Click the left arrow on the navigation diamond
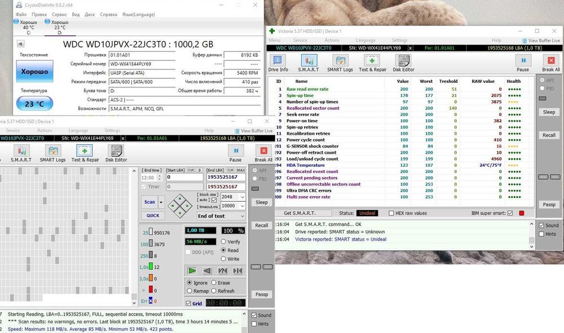 pos(173,206)
